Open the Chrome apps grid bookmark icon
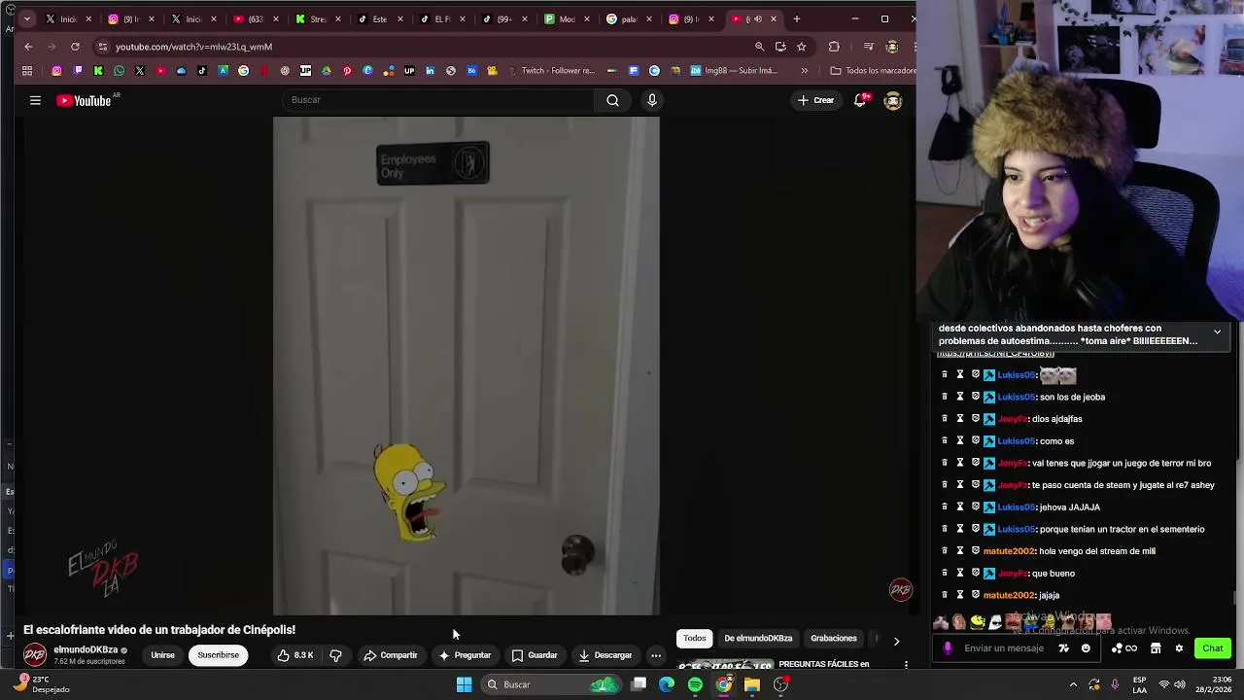 pyautogui.click(x=27, y=71)
